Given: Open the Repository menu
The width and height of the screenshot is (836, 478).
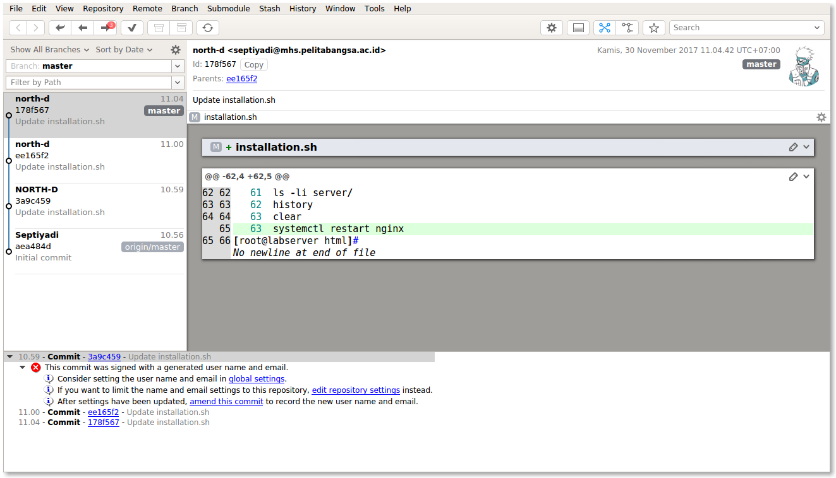Looking at the screenshot, I should tap(103, 8).
